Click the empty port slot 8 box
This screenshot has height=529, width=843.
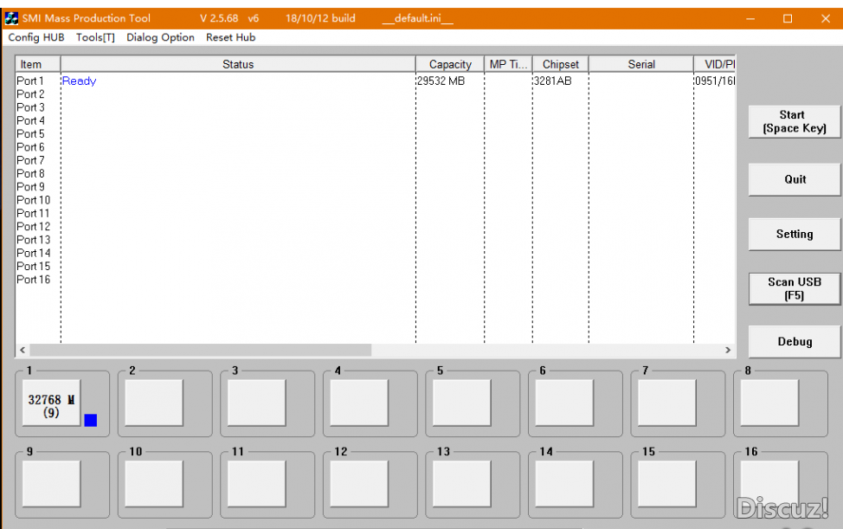(x=770, y=403)
